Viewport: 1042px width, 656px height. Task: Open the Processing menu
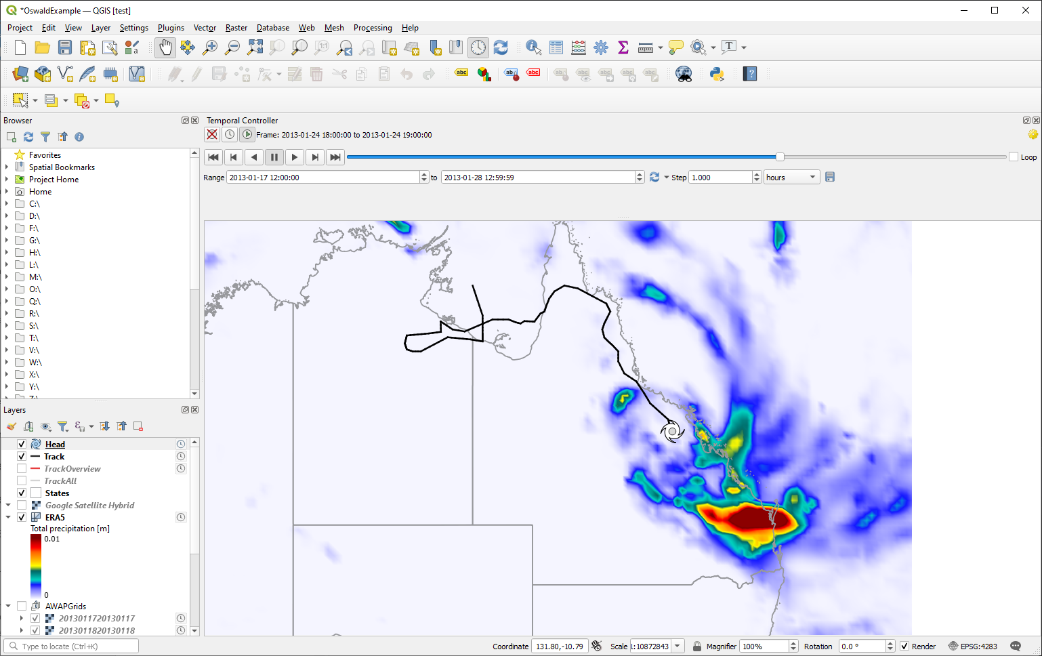click(373, 28)
